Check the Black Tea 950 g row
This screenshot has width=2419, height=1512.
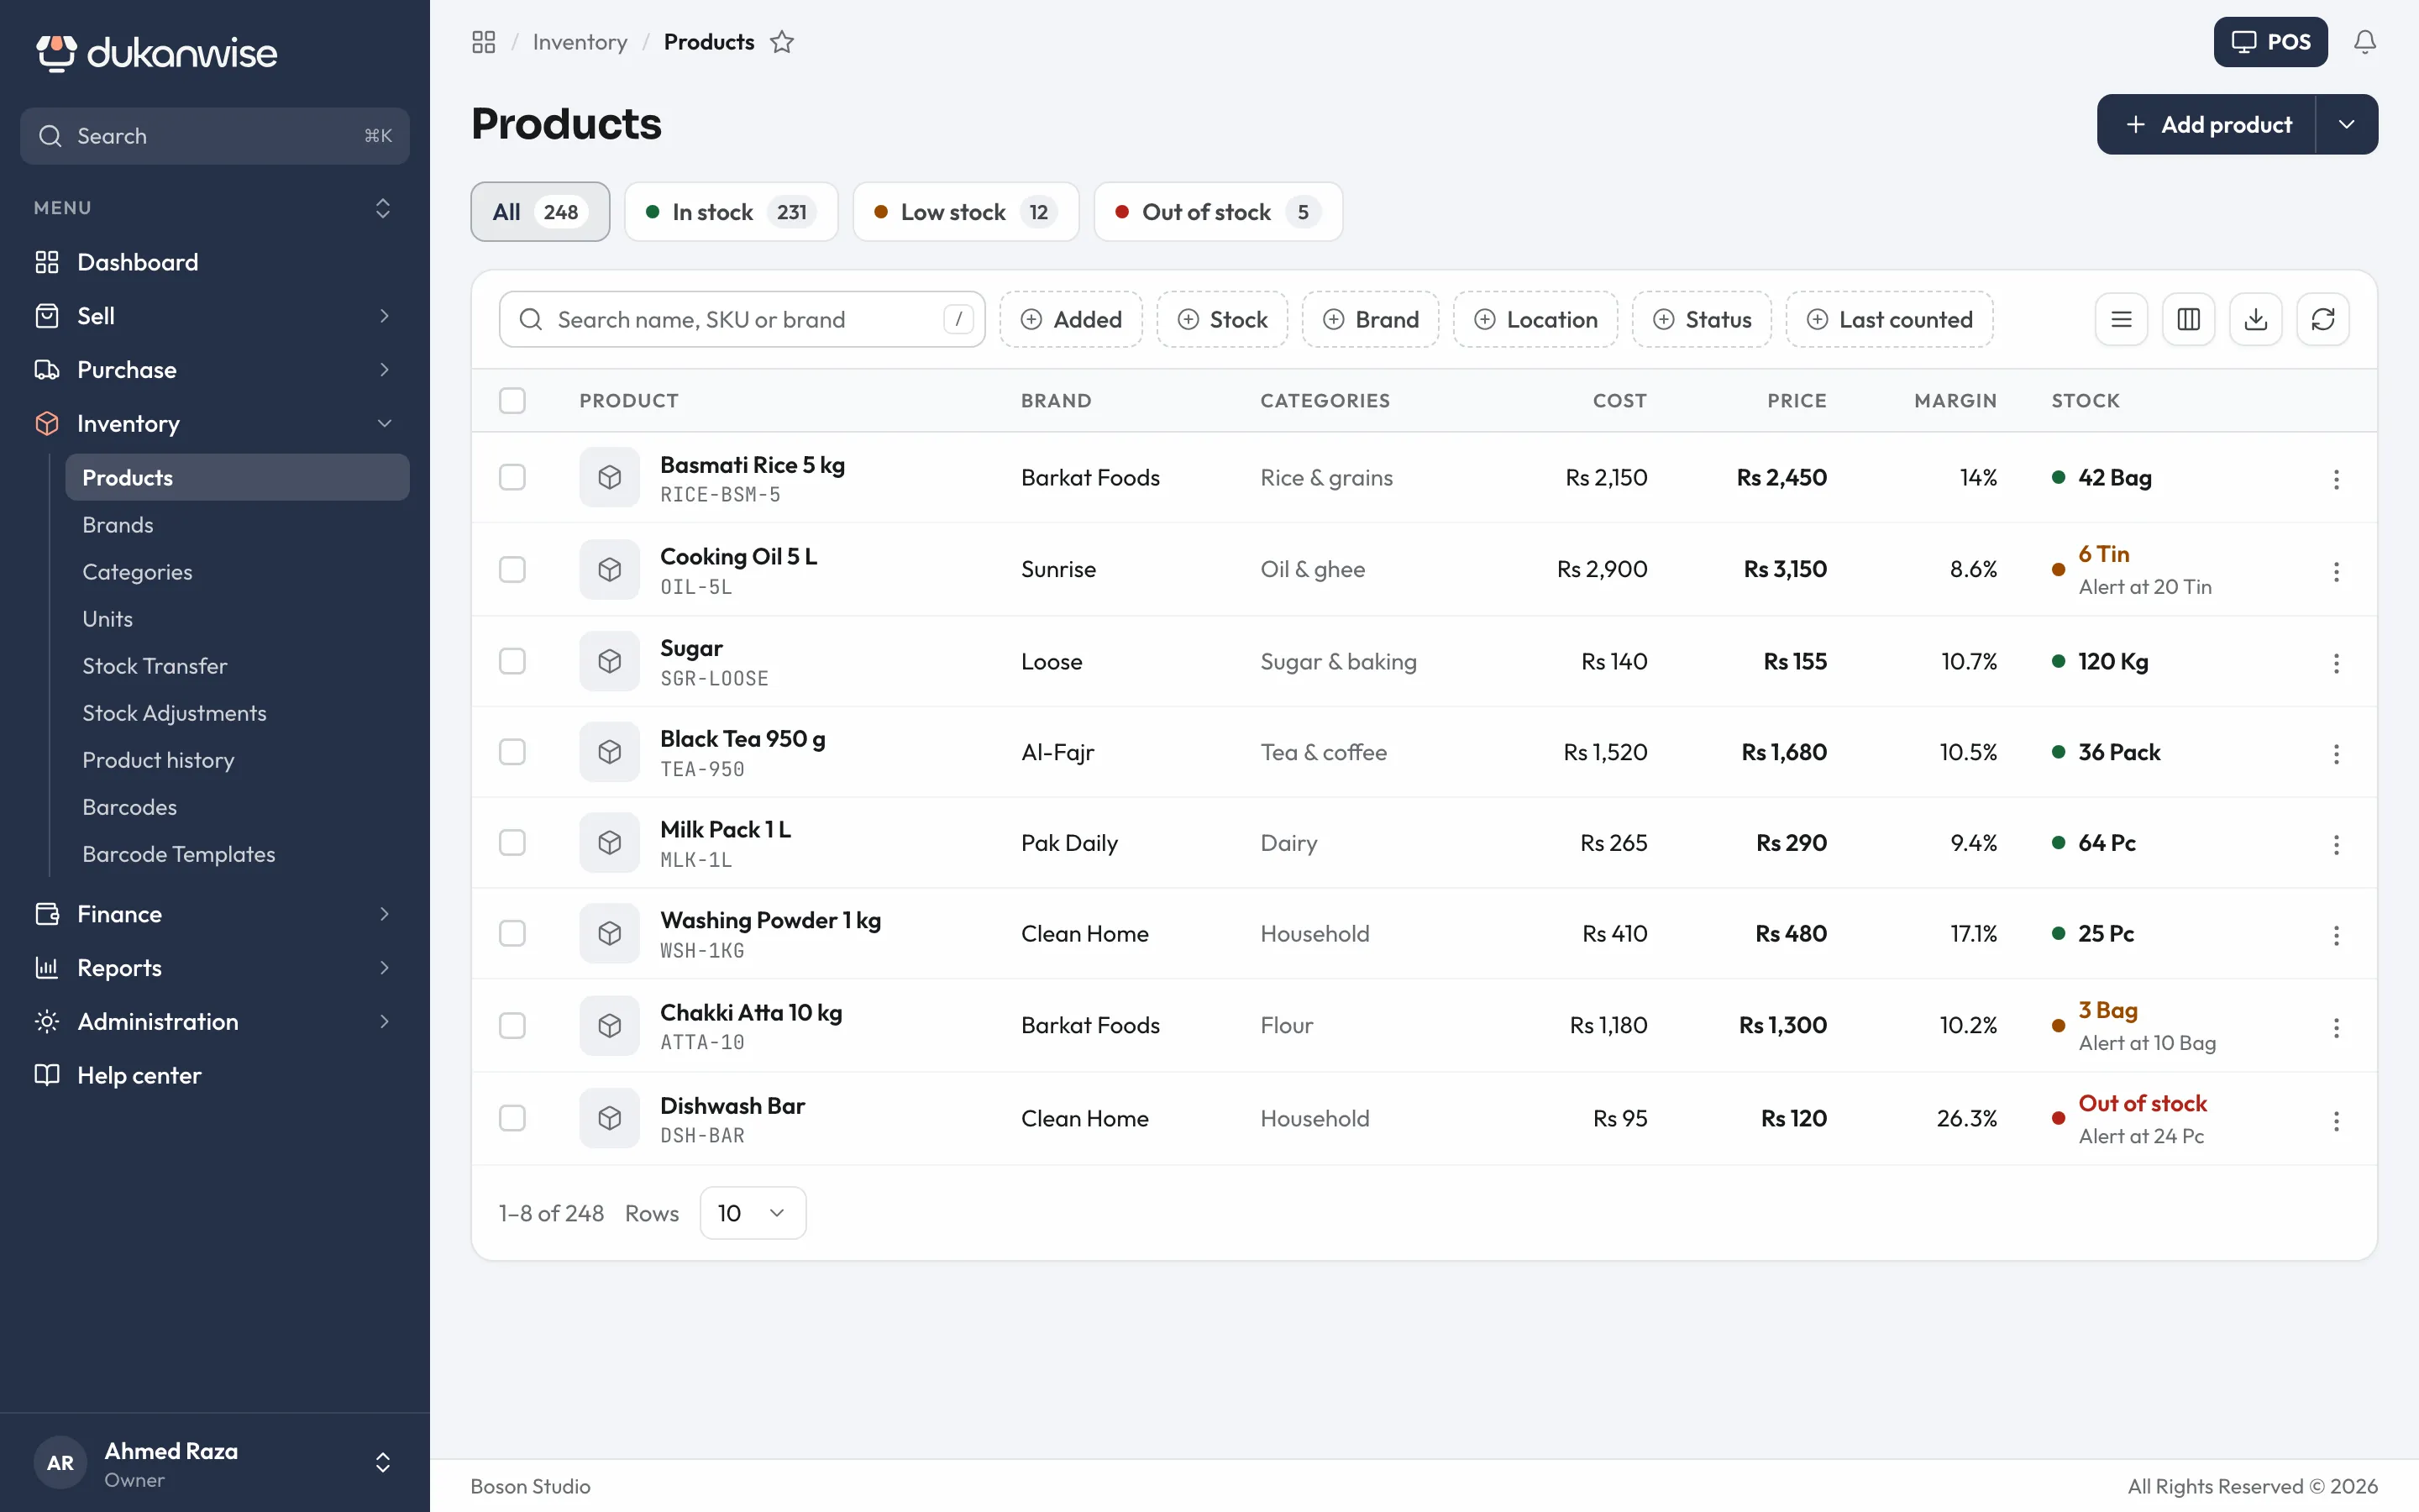513,752
